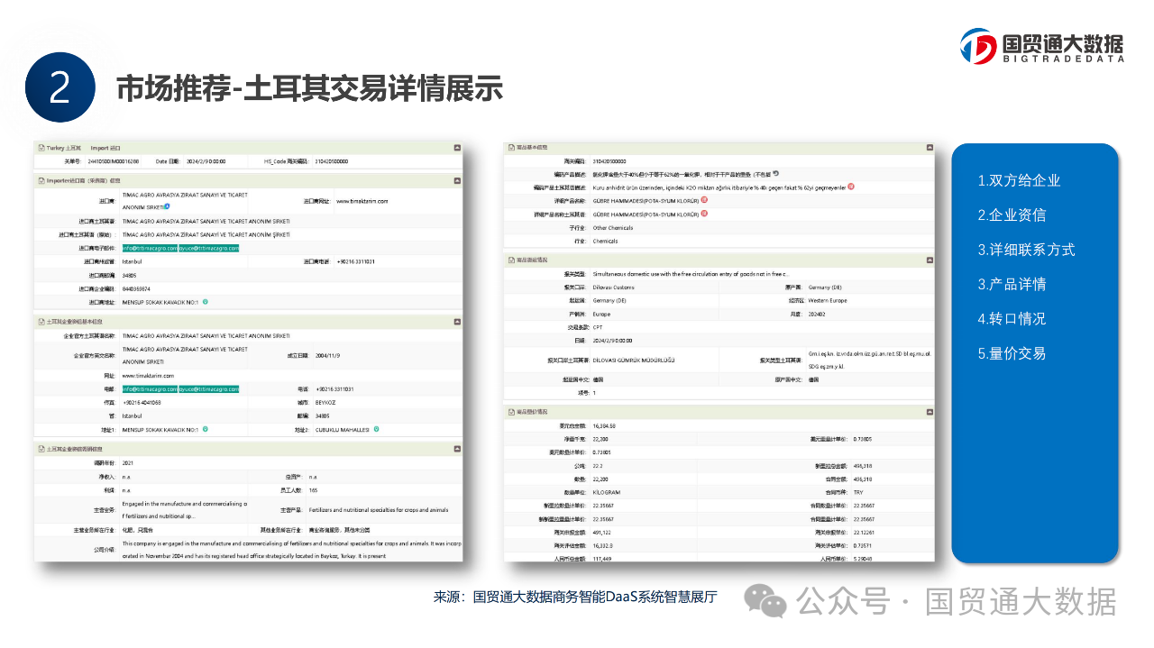Collapse the Importer 进口商 information panel
Viewport: 1154px width, 648px height.
(457, 180)
